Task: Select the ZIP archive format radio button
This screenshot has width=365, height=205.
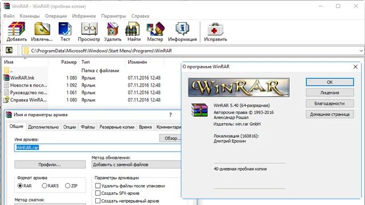Action: [x=67, y=186]
